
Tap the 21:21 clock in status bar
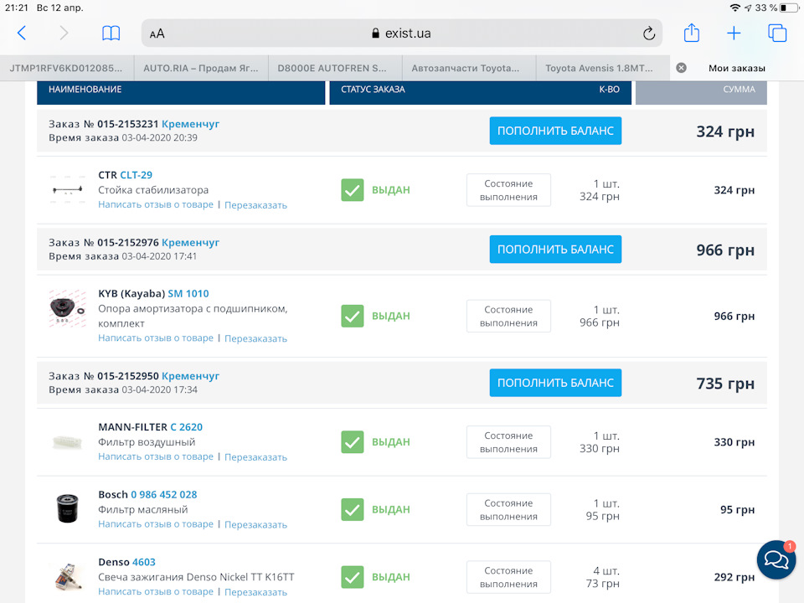click(x=17, y=8)
